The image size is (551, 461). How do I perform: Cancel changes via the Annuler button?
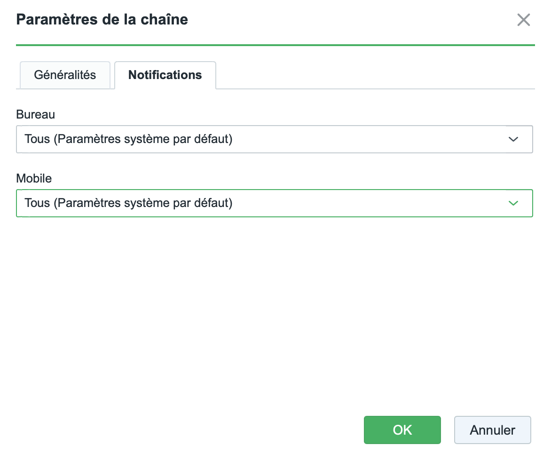tap(492, 430)
